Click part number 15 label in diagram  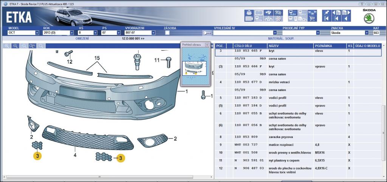click(97, 58)
